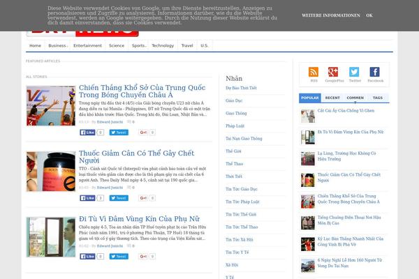The image size is (419, 279).
Task: Open comments icon of Đi Tù Vì Đâm article
Action: pos(129,246)
